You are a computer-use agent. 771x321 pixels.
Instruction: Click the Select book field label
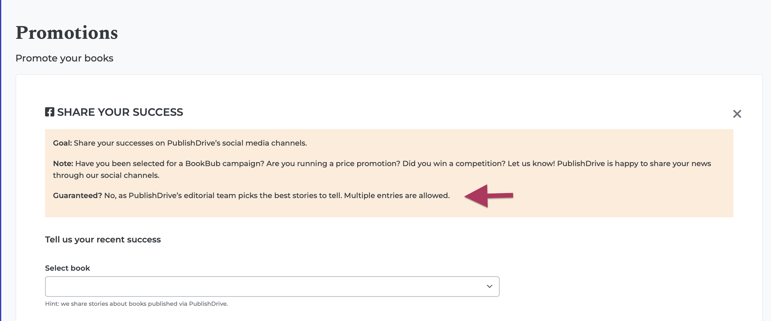67,268
